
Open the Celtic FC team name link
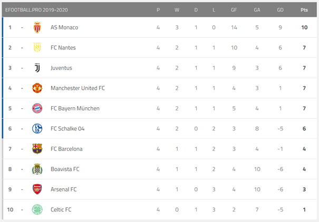pyautogui.click(x=61, y=209)
